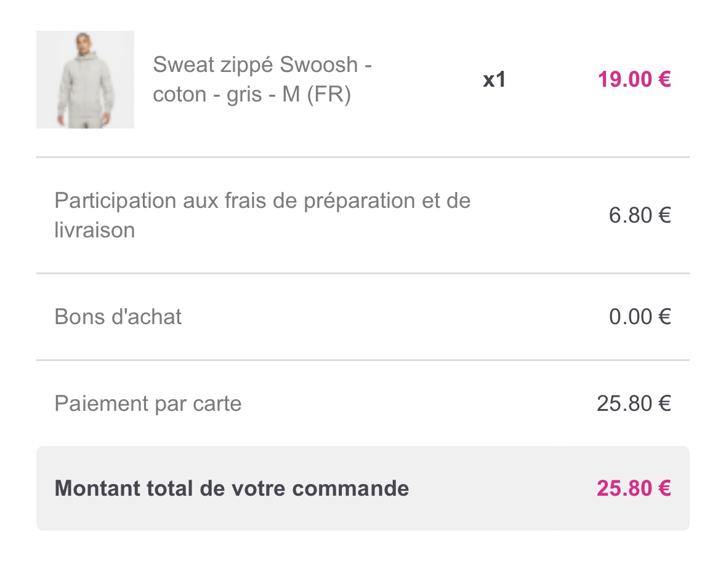Click the word Participation in fees row
The height and width of the screenshot is (580, 726).
click(116, 201)
